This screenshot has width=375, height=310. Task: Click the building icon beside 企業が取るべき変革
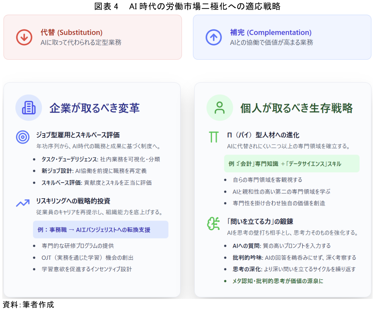(29, 108)
